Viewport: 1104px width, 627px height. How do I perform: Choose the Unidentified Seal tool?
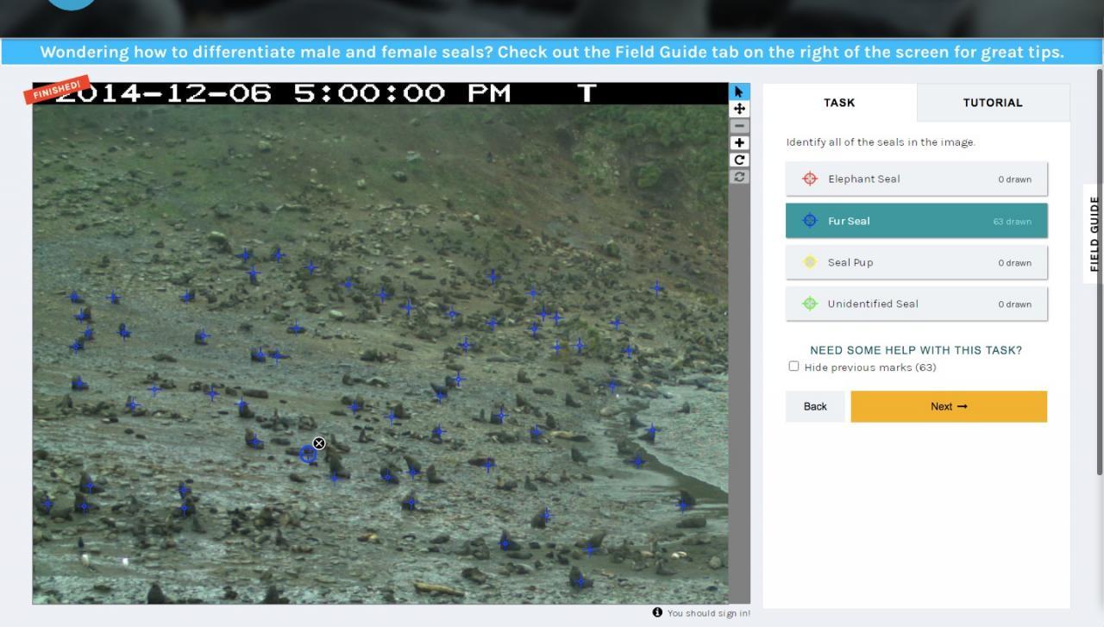pyautogui.click(x=916, y=304)
